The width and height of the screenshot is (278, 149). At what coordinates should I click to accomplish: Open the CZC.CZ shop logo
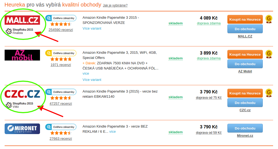point(22,94)
